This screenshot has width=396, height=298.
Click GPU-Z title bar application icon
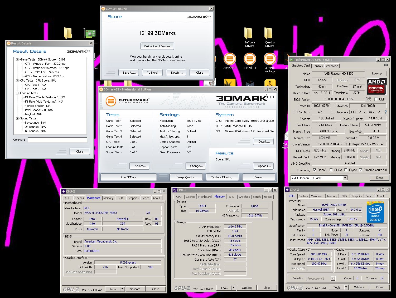tap(291, 60)
